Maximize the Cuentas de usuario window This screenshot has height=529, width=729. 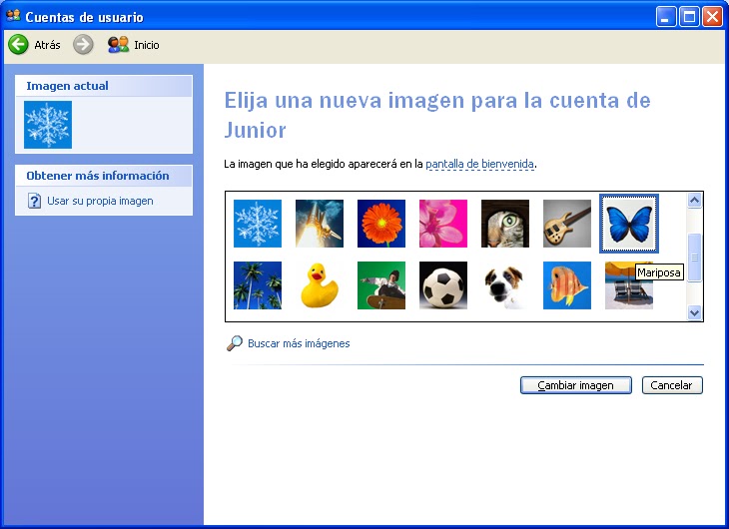(689, 17)
